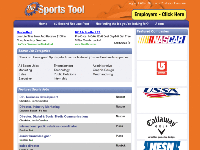
Task: Open the NESN featured company logo
Action: tap(161, 146)
